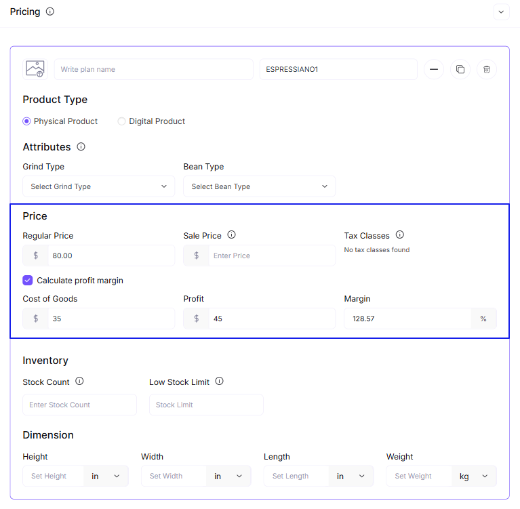Select the Physical Product radio button
This screenshot has height=509, width=520.
point(26,121)
